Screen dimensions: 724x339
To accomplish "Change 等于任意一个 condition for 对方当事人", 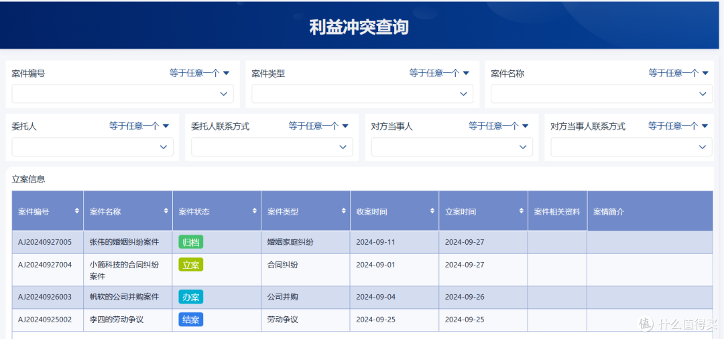I will [x=499, y=126].
